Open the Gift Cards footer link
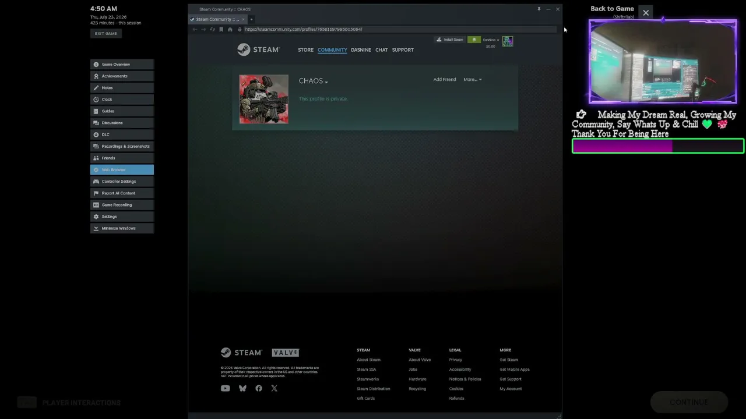This screenshot has height=419, width=746. (365, 399)
